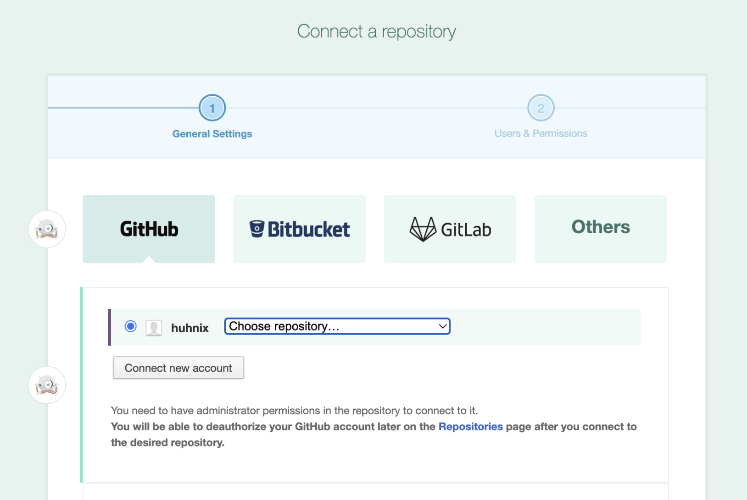Click the General Settings step label
Image resolution: width=747 pixels, height=500 pixels.
212,134
